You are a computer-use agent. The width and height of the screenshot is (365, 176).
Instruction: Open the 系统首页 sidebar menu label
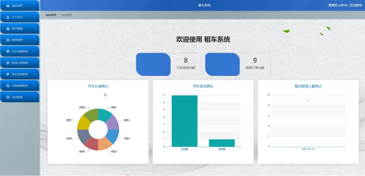pos(17,6)
